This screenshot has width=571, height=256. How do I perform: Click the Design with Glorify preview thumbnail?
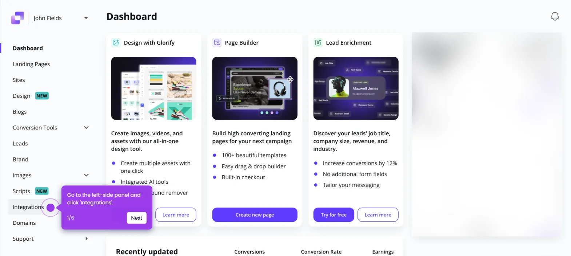154,88
